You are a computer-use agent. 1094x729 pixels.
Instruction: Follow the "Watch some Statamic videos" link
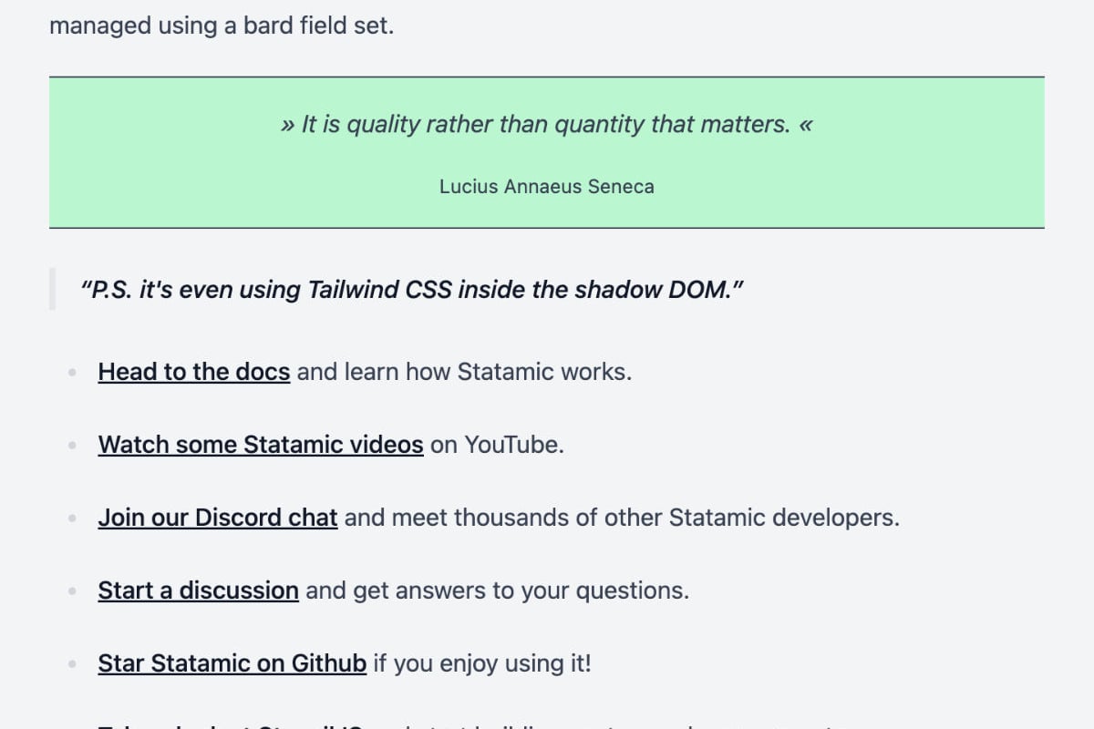(261, 445)
